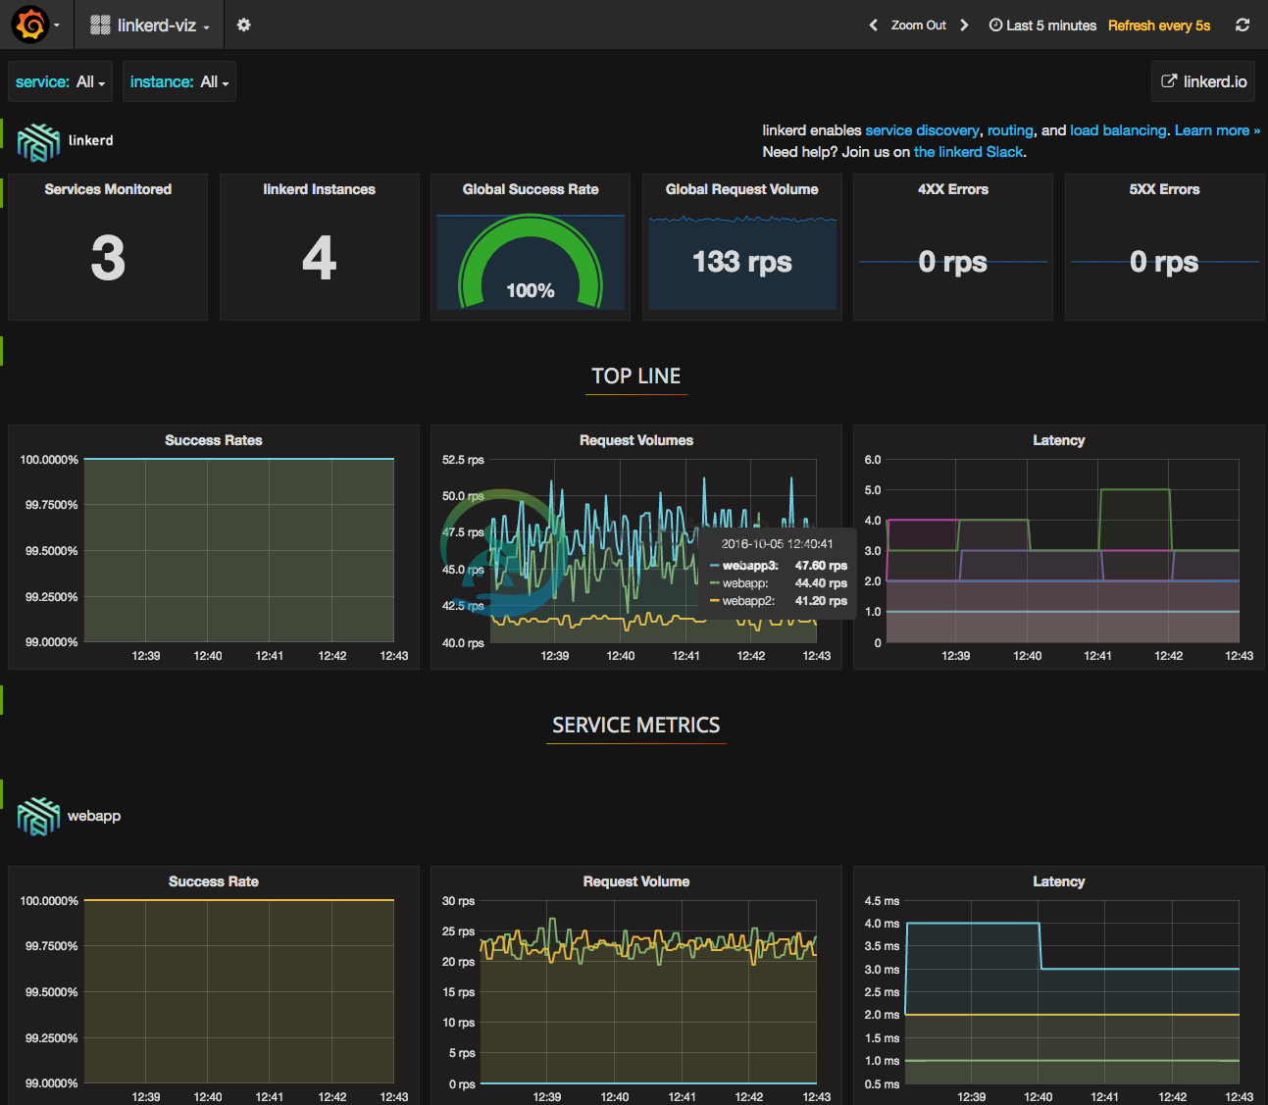This screenshot has height=1105, width=1268.
Task: Refresh the dashboard with the refresh icon
Action: (1243, 25)
